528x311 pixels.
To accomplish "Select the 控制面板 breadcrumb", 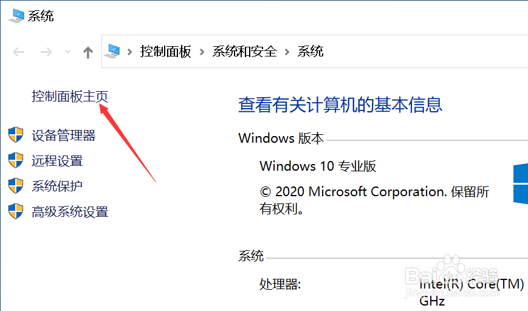I will (x=166, y=52).
